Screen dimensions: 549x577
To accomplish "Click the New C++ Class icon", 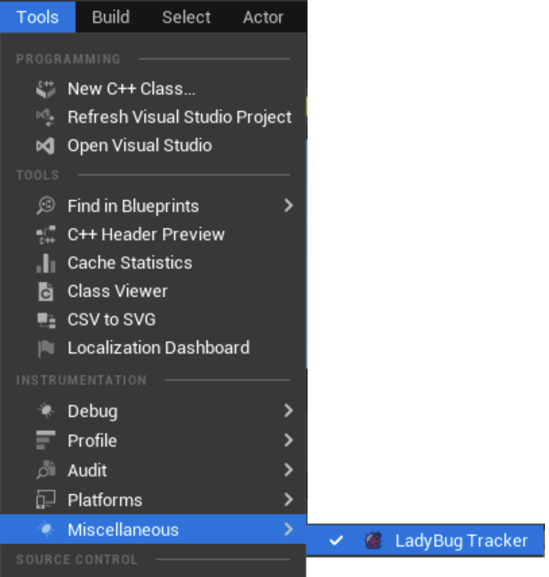I will (45, 89).
